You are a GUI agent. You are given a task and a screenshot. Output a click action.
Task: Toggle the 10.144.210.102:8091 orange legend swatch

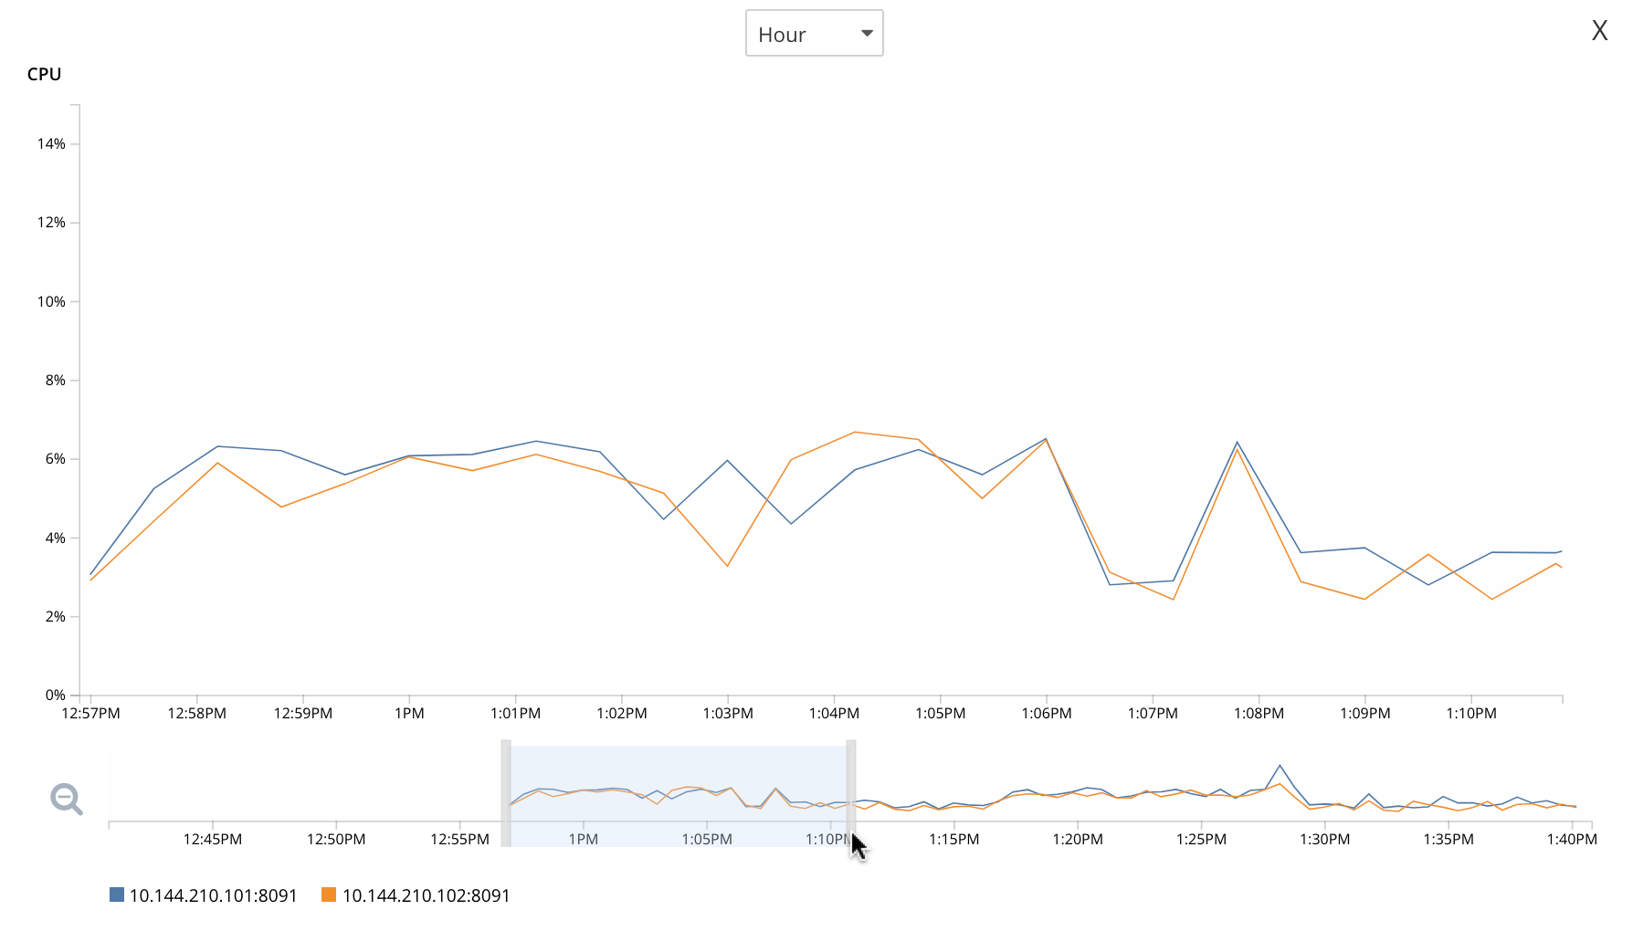[x=329, y=894]
